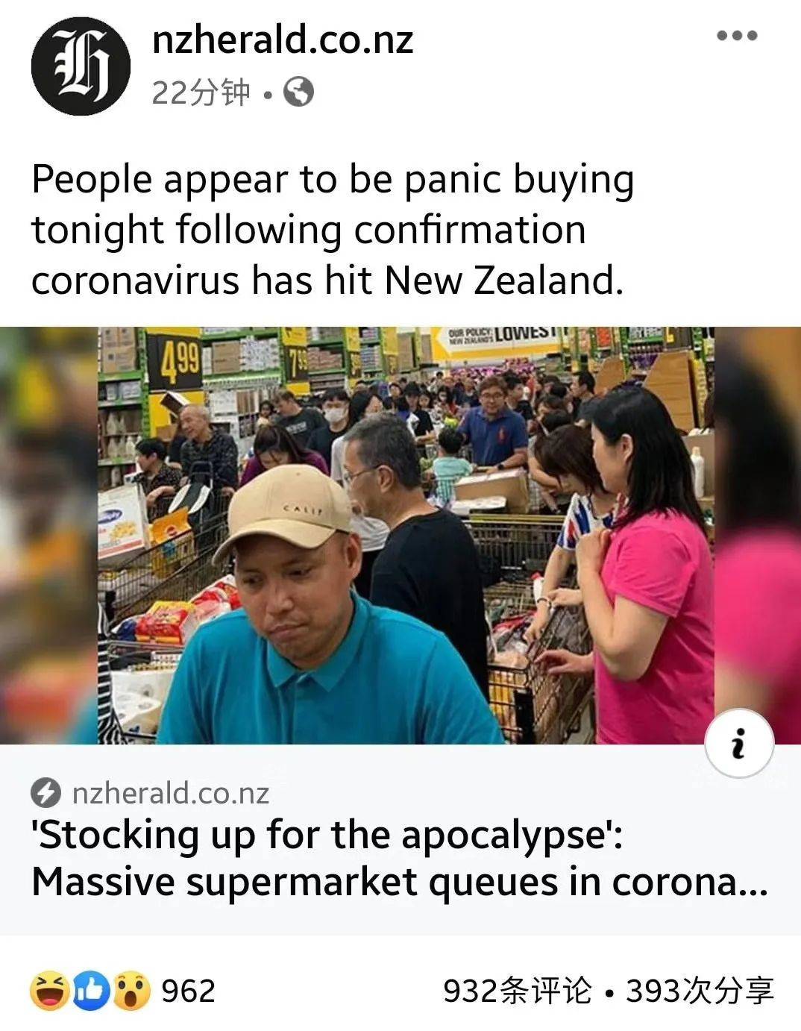
Task: Tap the blue thumbs-up like reaction
Action: click(90, 991)
